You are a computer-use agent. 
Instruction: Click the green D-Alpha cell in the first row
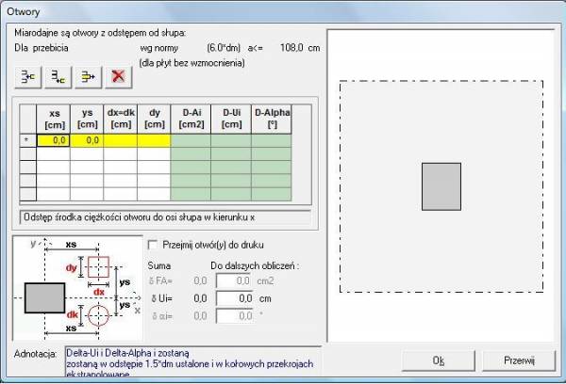pos(270,140)
